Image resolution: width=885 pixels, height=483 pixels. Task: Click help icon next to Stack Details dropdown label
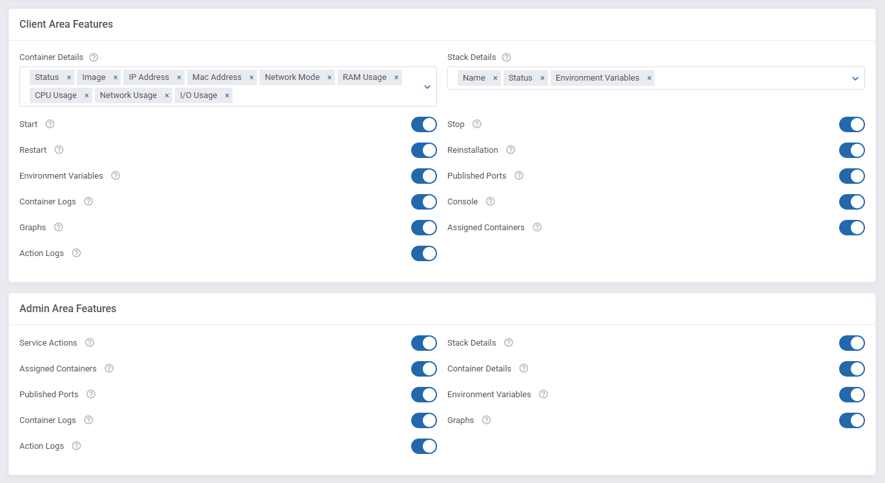tap(506, 57)
